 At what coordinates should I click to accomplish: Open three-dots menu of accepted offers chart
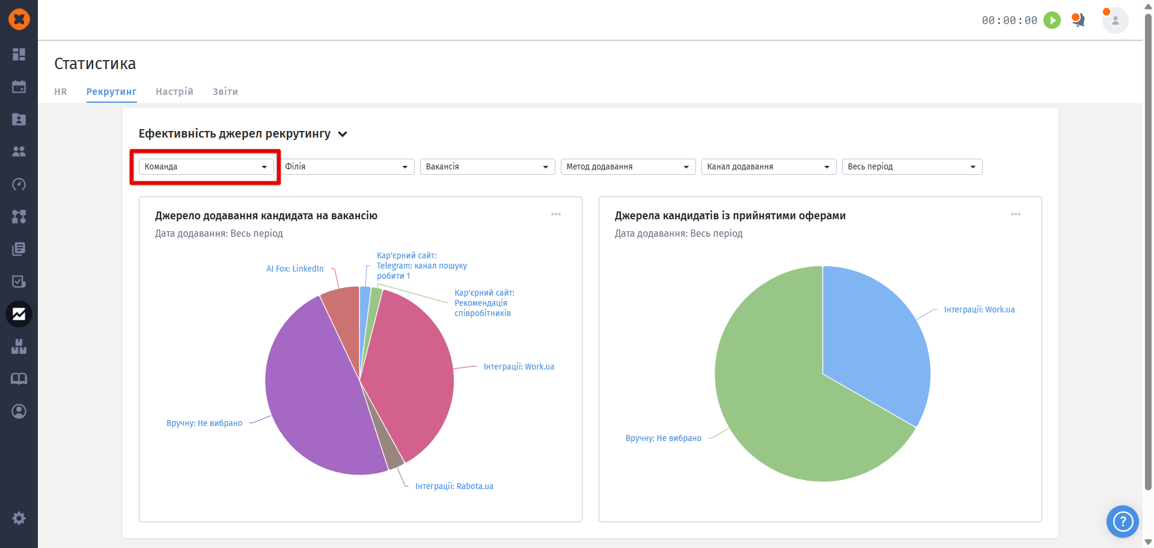[1016, 215]
